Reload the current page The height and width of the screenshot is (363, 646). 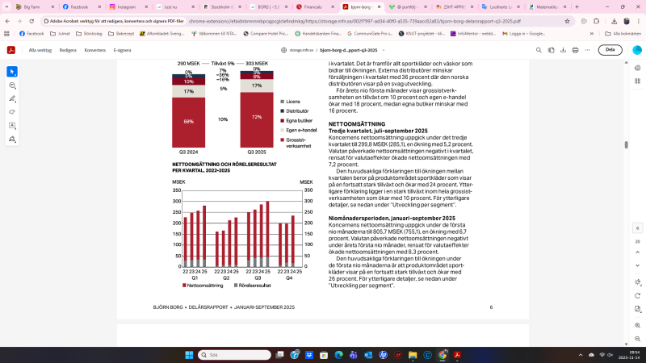31,21
